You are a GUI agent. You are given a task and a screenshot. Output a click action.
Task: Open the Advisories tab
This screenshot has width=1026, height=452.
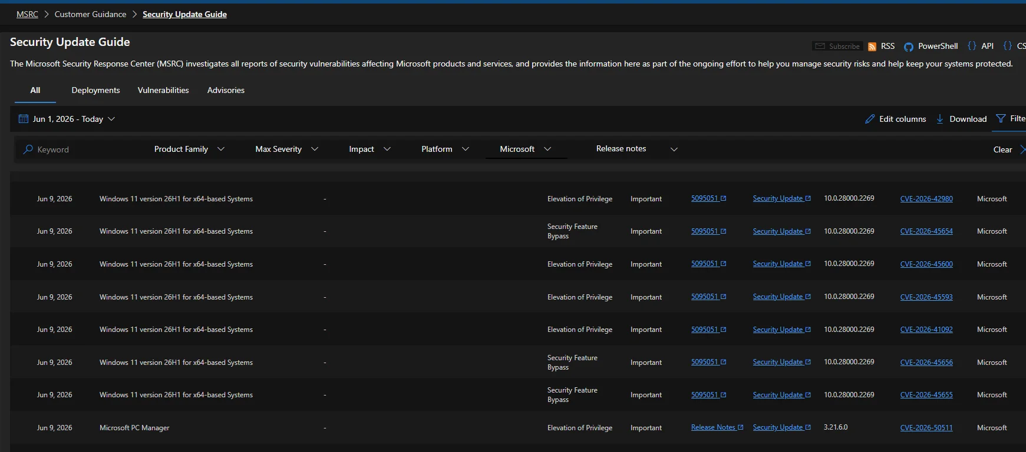(x=226, y=90)
